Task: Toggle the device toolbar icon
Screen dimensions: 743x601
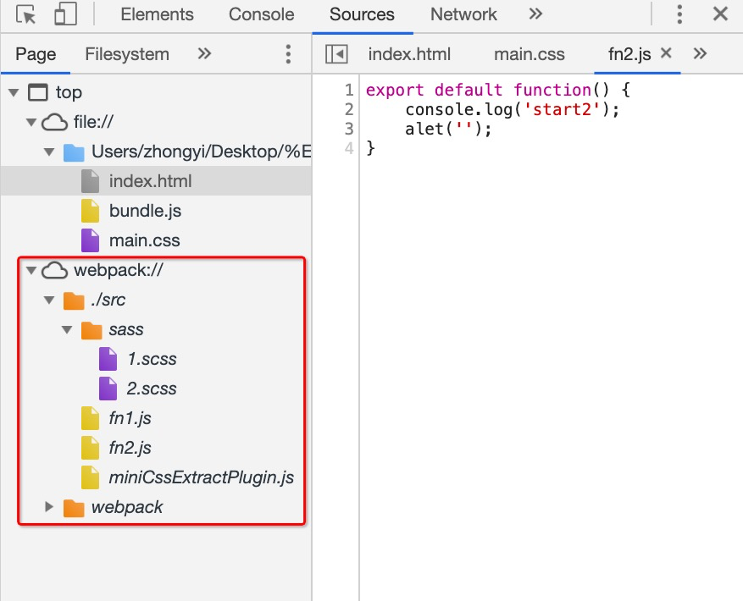Action: point(64,14)
